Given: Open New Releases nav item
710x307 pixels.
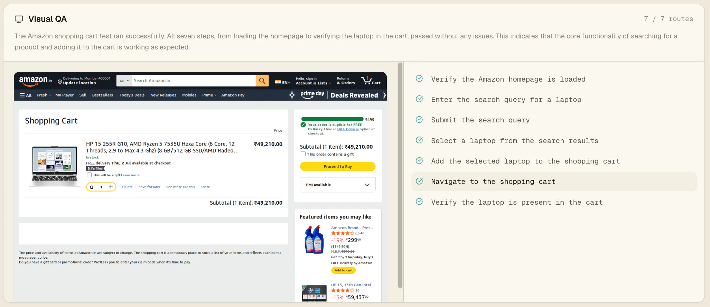Looking at the screenshot, I should click(x=163, y=95).
